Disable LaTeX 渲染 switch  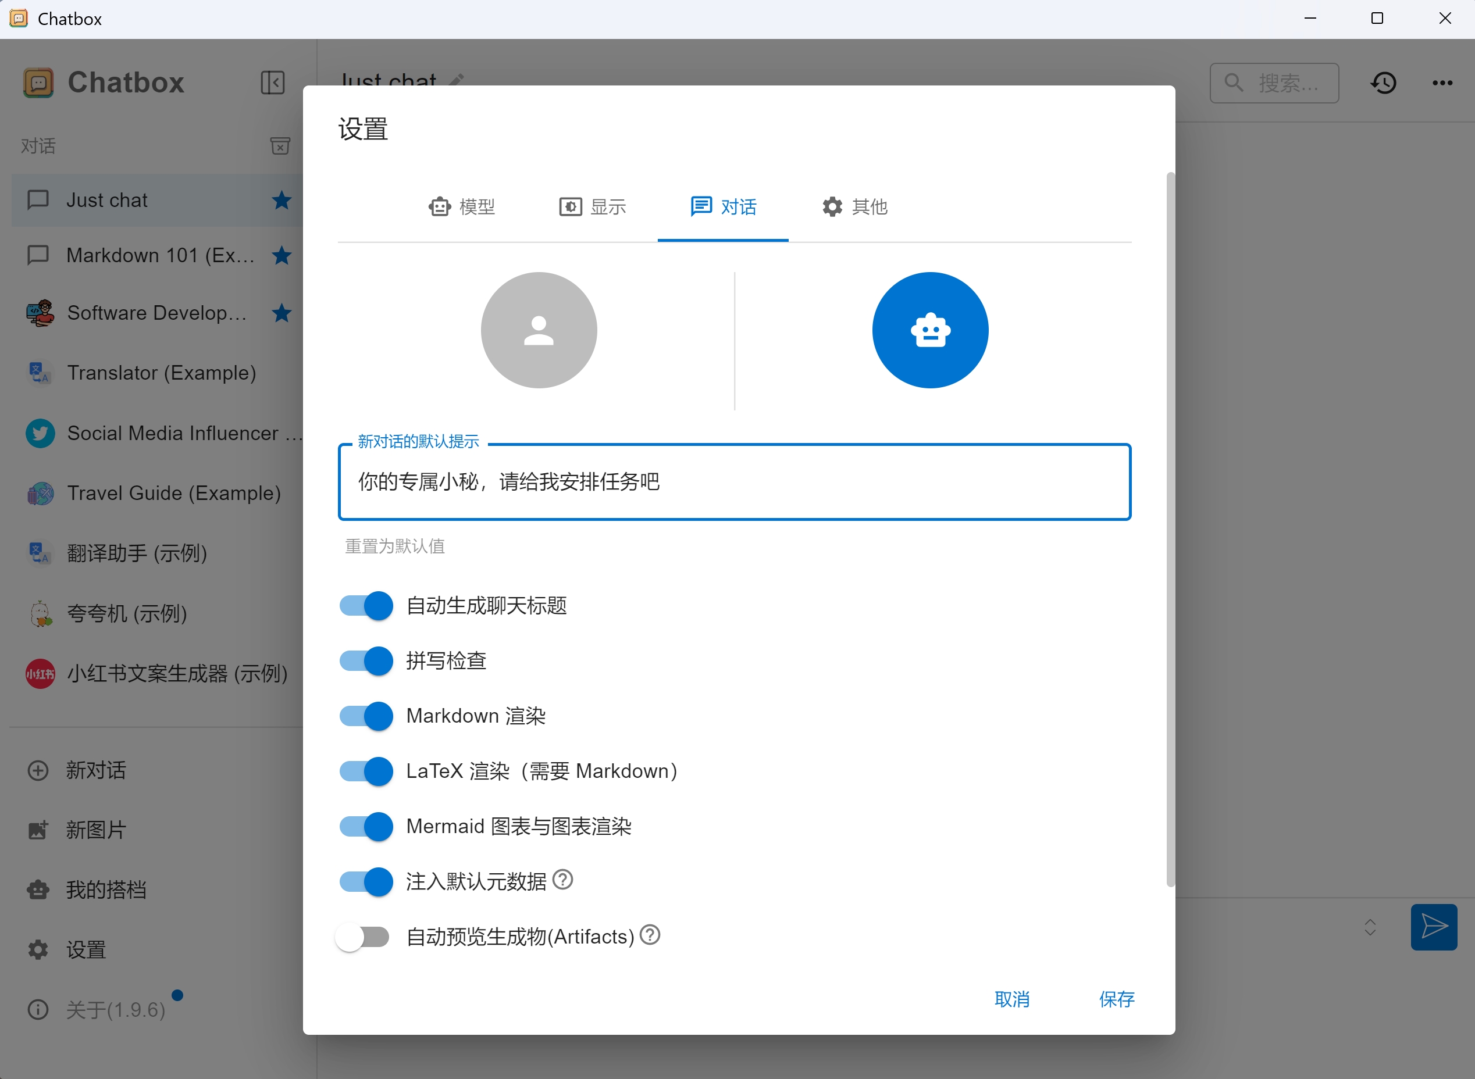tap(366, 771)
